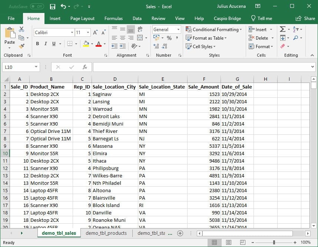Switch to demo_tbl_products sheet tab
Screen dimensions: 318x247
tap(106, 233)
